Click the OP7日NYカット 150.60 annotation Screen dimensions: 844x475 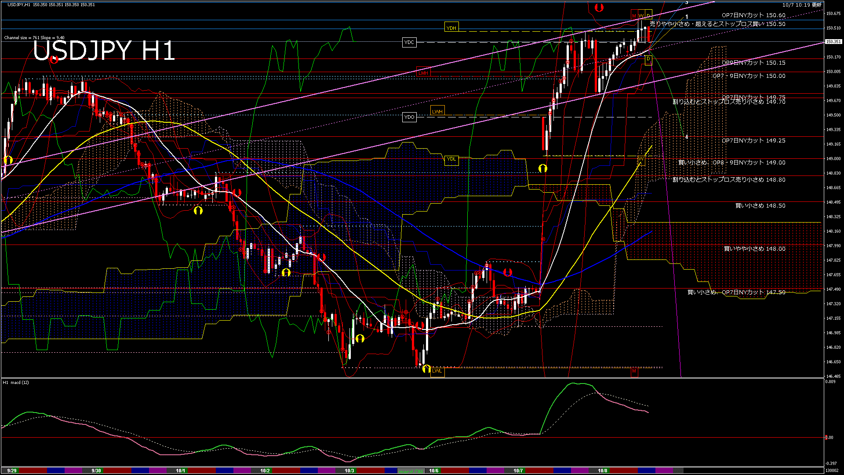(x=753, y=15)
